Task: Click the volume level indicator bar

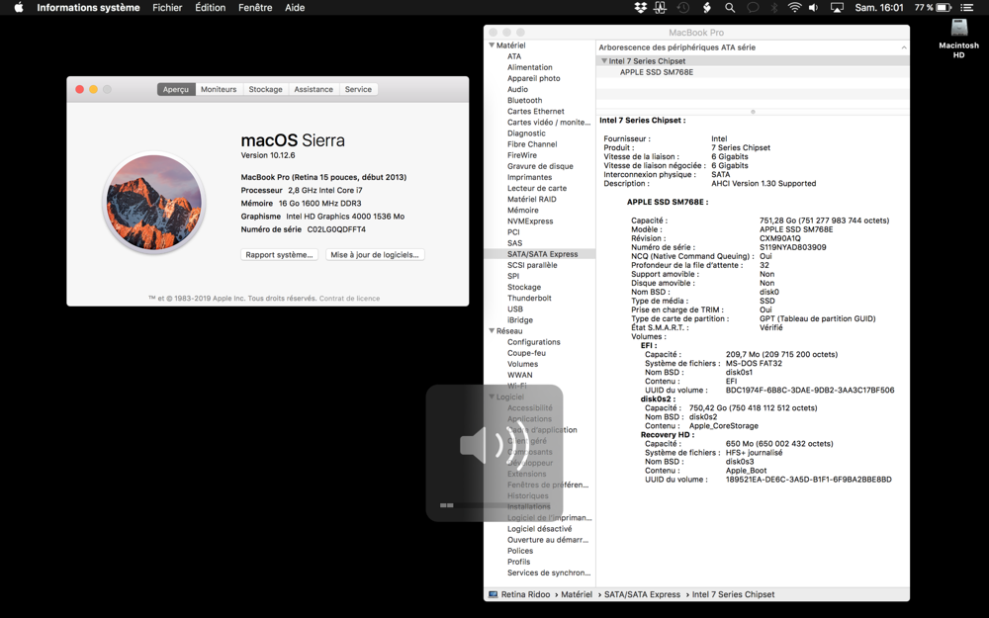Action: (x=494, y=505)
